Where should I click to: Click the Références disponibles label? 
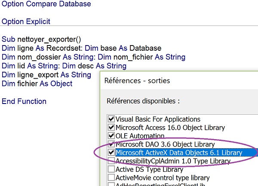(142, 101)
